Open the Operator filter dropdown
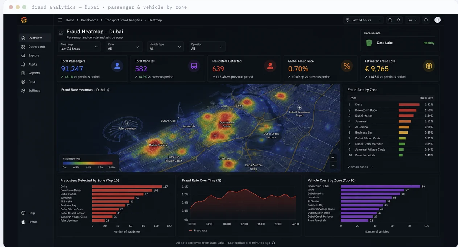 (x=207, y=47)
